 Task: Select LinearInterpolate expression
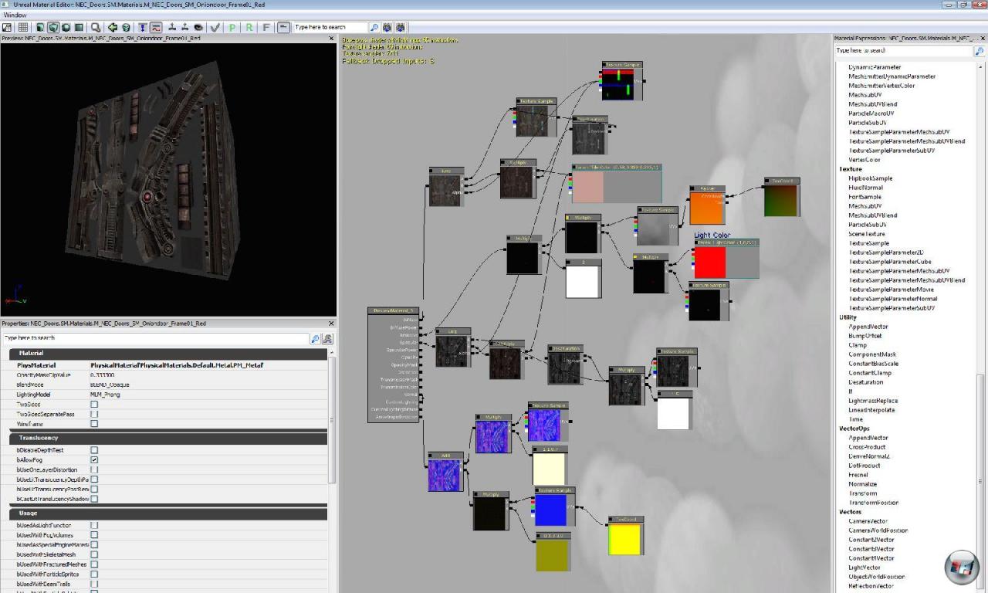click(x=871, y=410)
